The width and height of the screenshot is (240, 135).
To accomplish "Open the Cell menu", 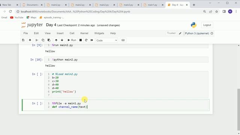I will [72, 33].
